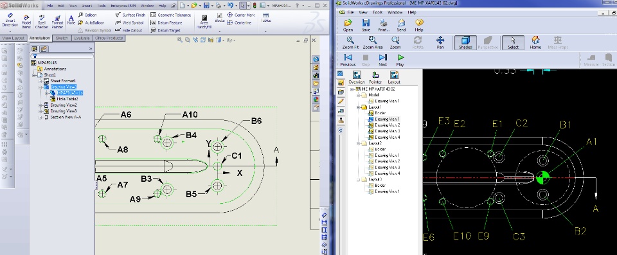Expand the Smart Dimension dropdown arrow
Image resolution: width=617 pixels, height=255 pixels.
(x=10, y=31)
